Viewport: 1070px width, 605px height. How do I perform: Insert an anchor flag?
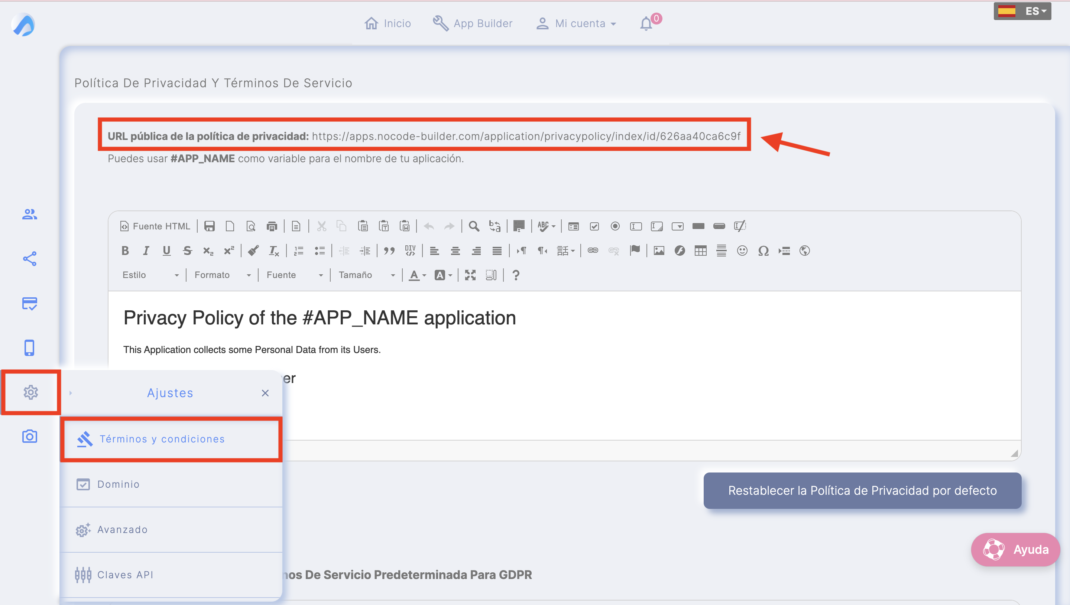point(635,251)
